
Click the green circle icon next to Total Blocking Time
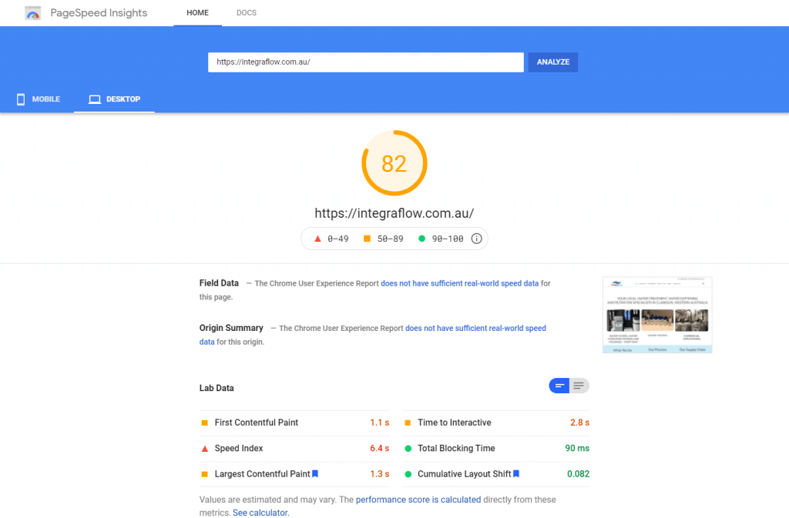point(408,448)
